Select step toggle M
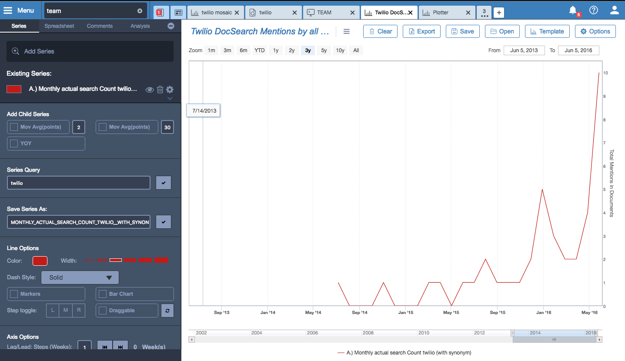The width and height of the screenshot is (625, 361). [66, 311]
